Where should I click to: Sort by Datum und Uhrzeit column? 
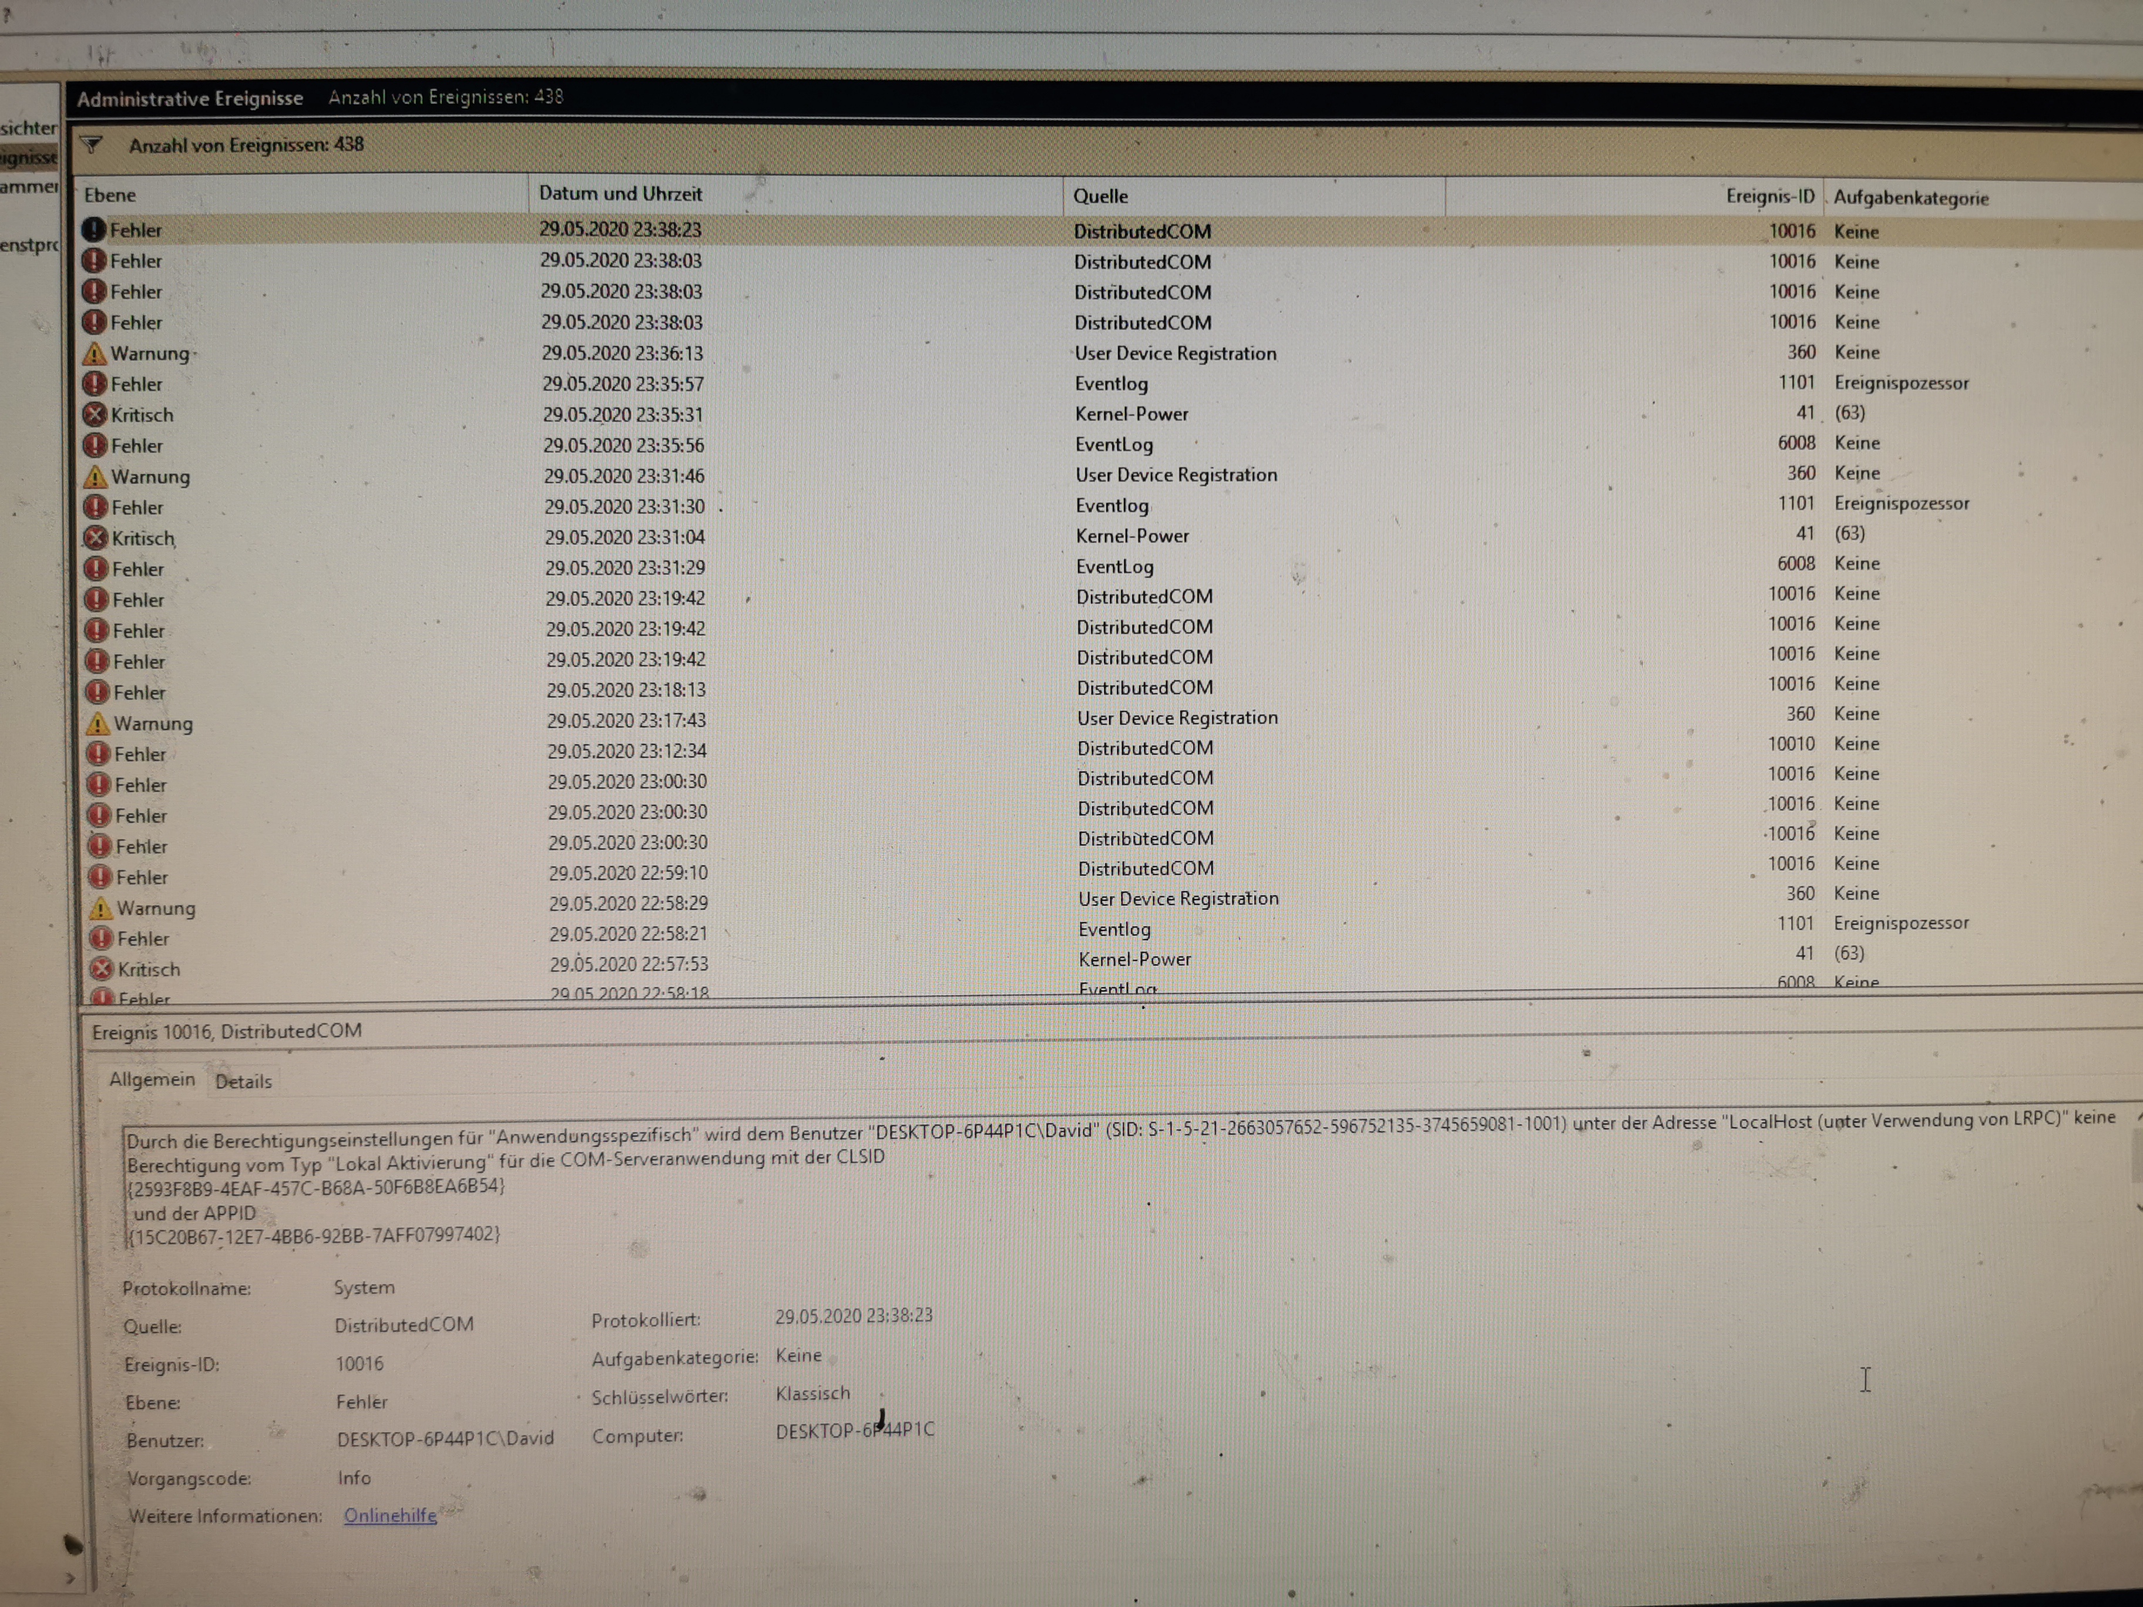point(620,194)
